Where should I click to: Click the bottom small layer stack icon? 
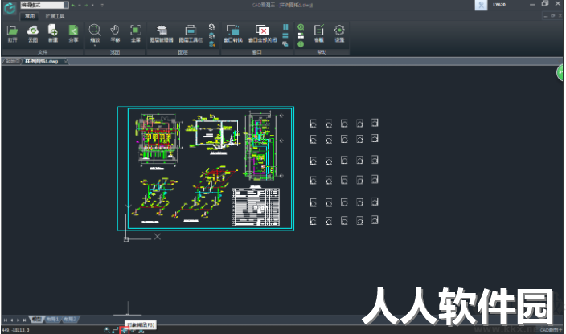[x=212, y=44]
